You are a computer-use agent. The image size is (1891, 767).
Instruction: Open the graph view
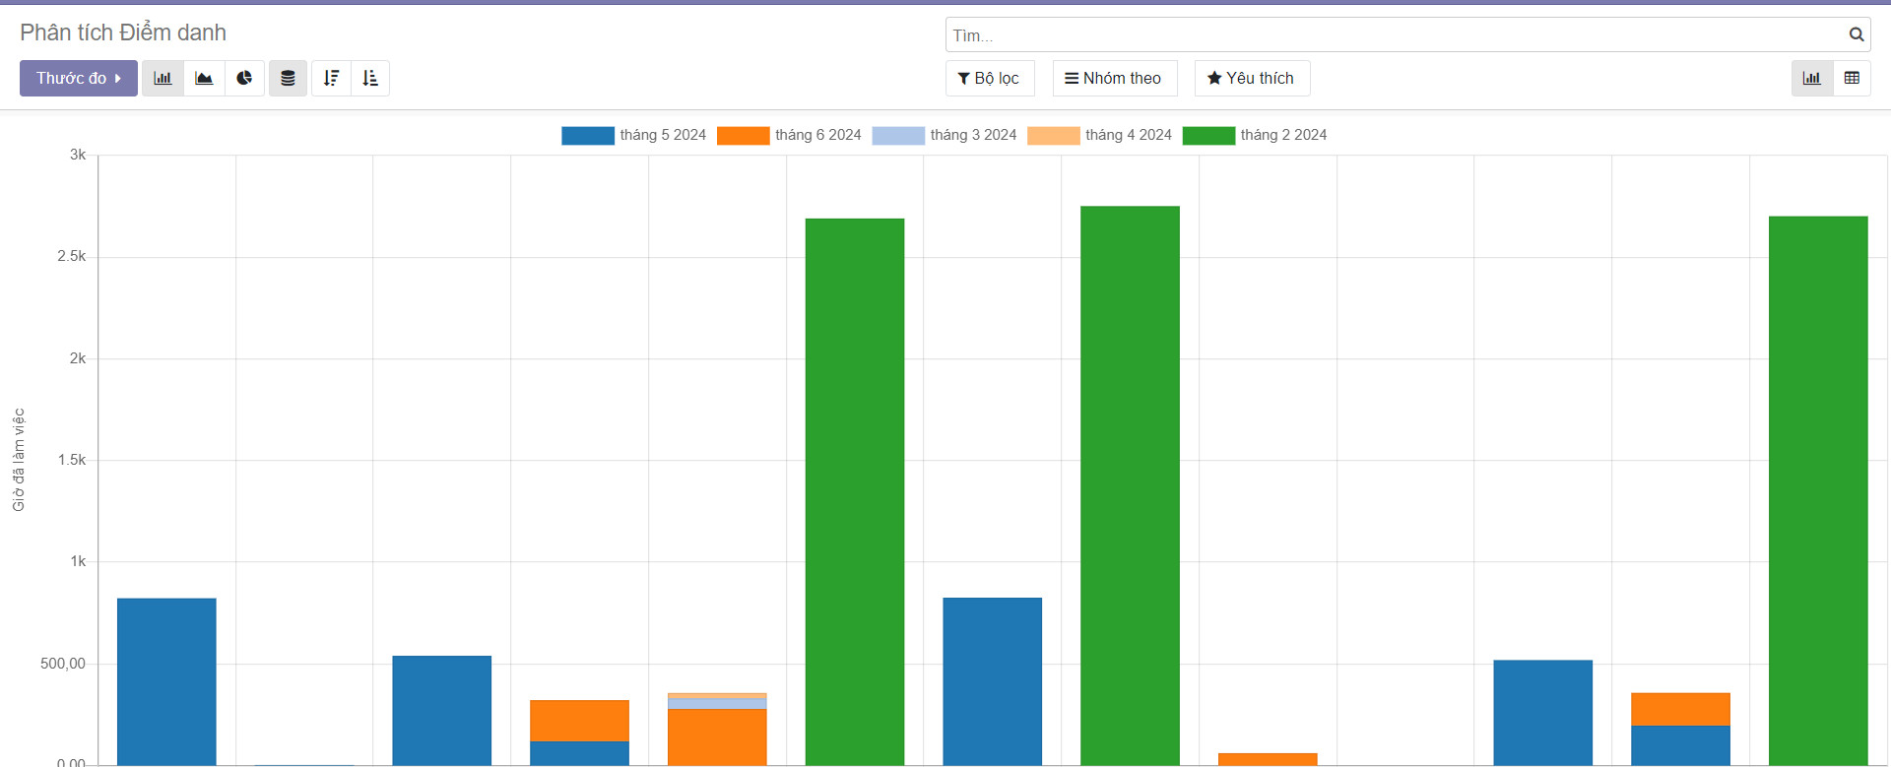pyautogui.click(x=1811, y=79)
